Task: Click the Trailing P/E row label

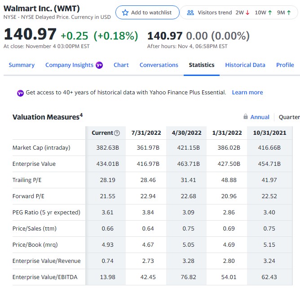Action: pos(27,180)
